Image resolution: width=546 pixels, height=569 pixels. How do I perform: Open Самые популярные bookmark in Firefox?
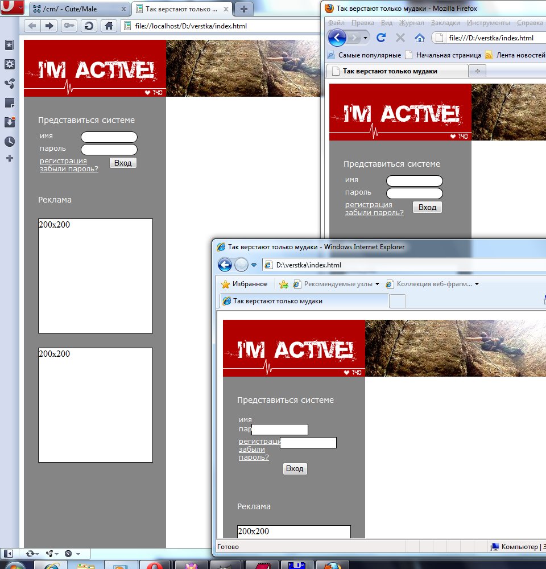click(x=365, y=55)
